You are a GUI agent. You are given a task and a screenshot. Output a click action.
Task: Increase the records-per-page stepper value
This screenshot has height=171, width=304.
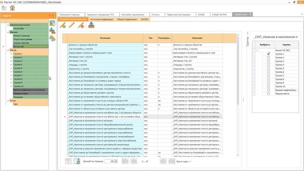tap(116, 160)
